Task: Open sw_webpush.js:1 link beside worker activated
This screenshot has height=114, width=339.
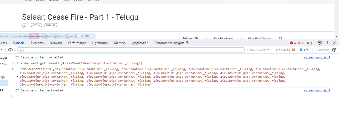Action: (317, 90)
